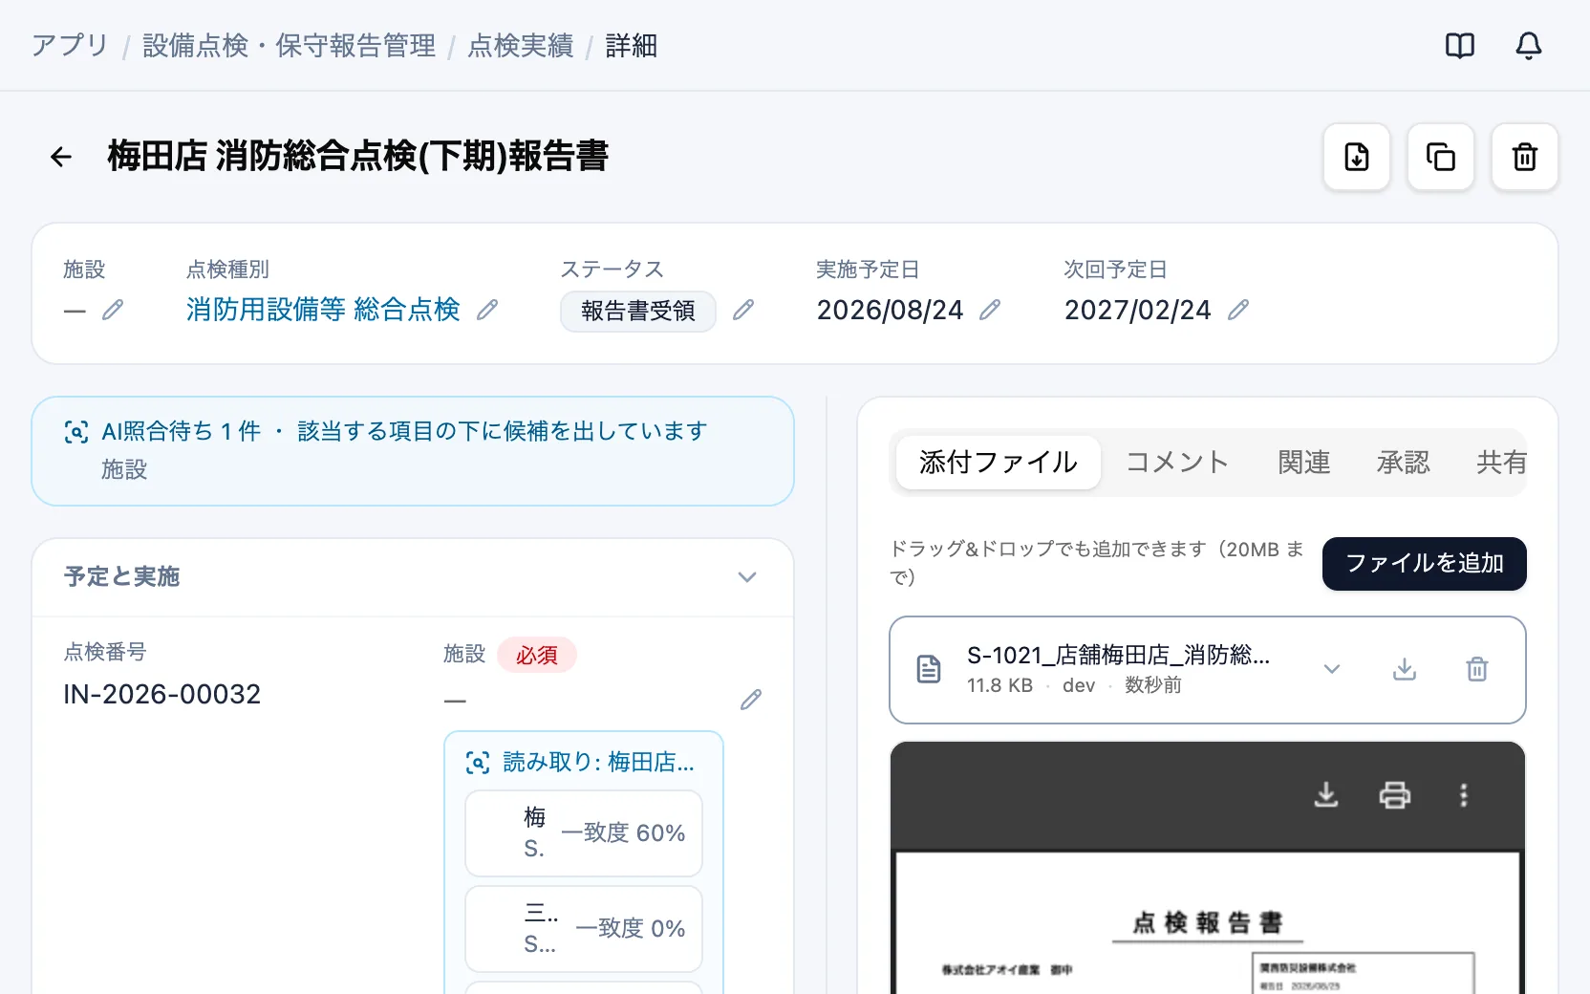Choose candidate with 一致度 0%
The height and width of the screenshot is (994, 1590).
pyautogui.click(x=584, y=929)
